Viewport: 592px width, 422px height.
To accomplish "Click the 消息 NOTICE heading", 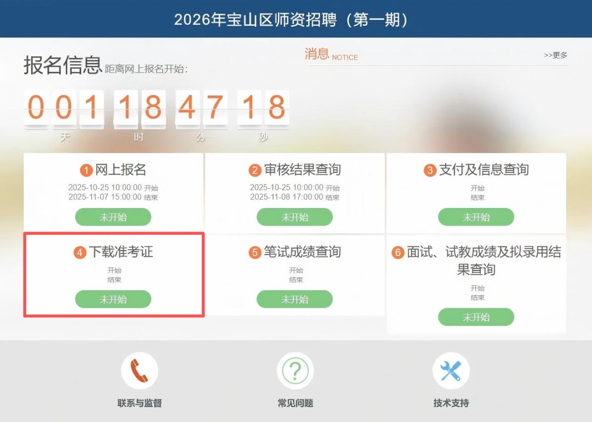I will [x=331, y=54].
